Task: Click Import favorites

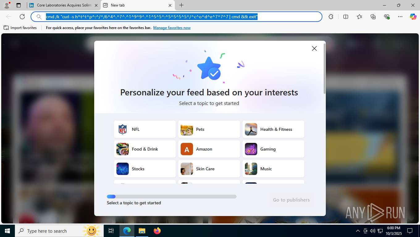Action: [20, 28]
